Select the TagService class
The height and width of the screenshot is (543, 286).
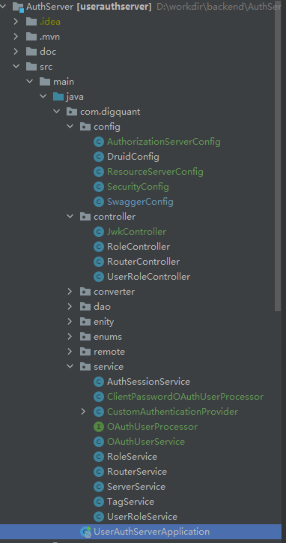coord(130,502)
